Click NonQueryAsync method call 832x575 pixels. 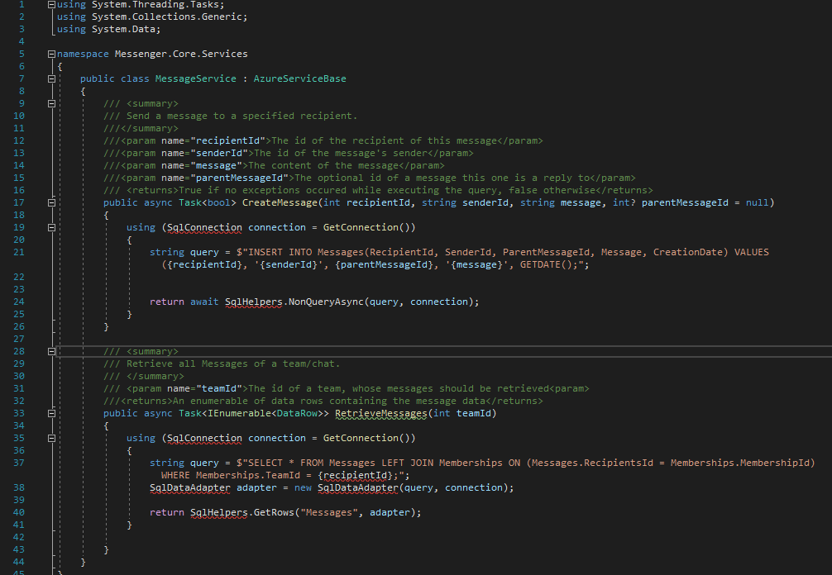tap(326, 302)
